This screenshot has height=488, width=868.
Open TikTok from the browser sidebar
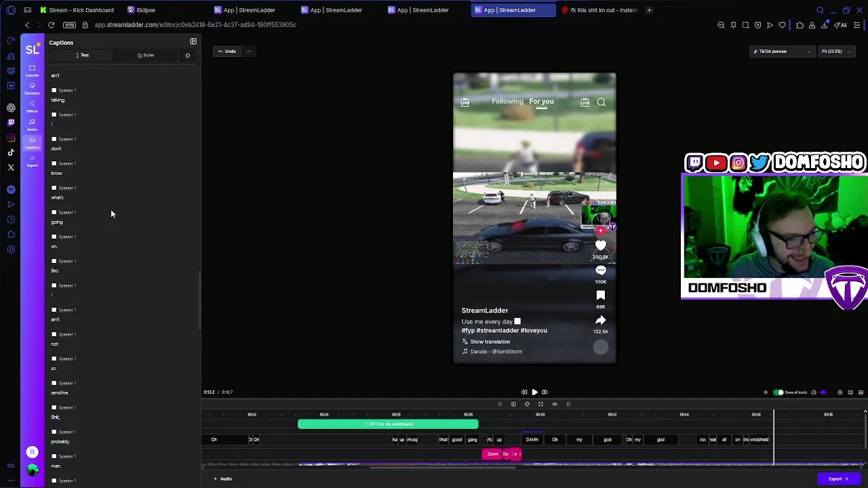[11, 152]
